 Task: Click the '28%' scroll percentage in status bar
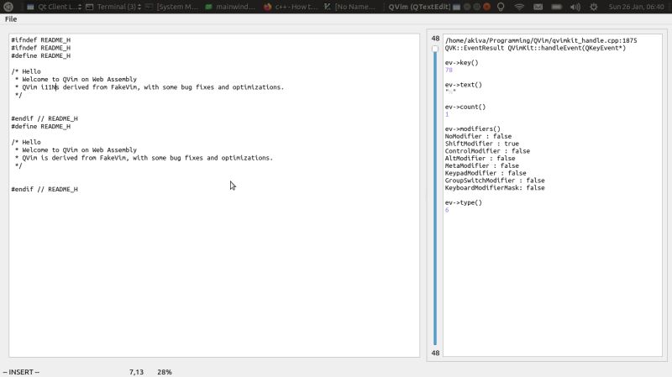(x=165, y=372)
